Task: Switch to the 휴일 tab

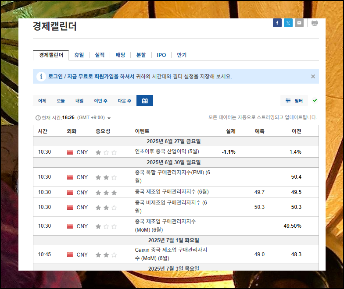Action: [x=79, y=55]
